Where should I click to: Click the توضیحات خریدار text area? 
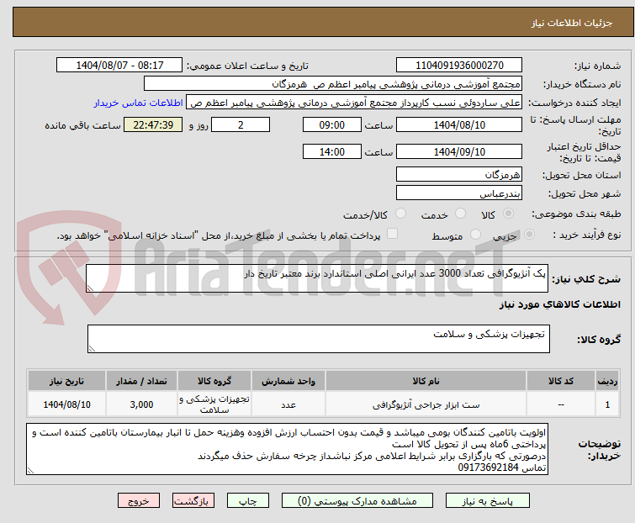(x=287, y=449)
